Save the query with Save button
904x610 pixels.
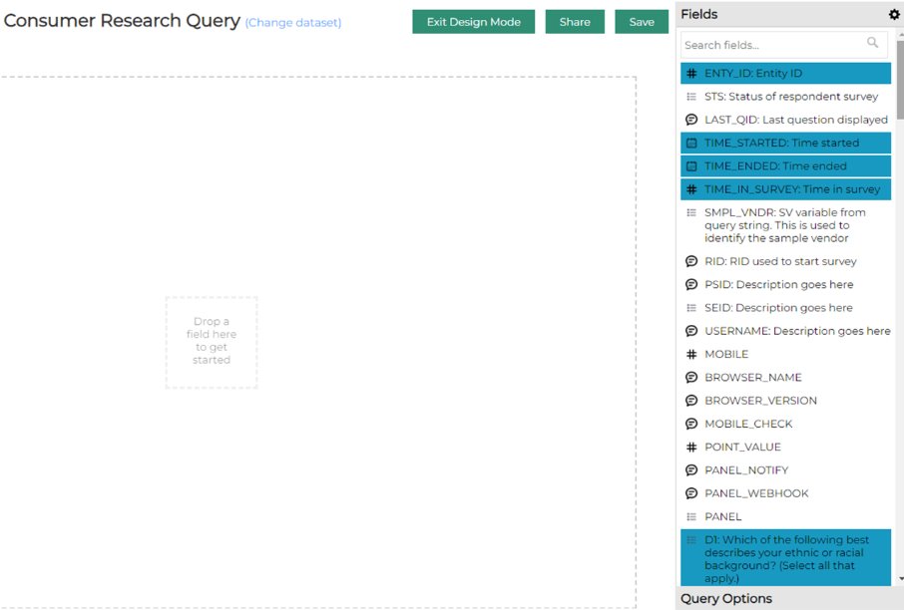point(642,22)
